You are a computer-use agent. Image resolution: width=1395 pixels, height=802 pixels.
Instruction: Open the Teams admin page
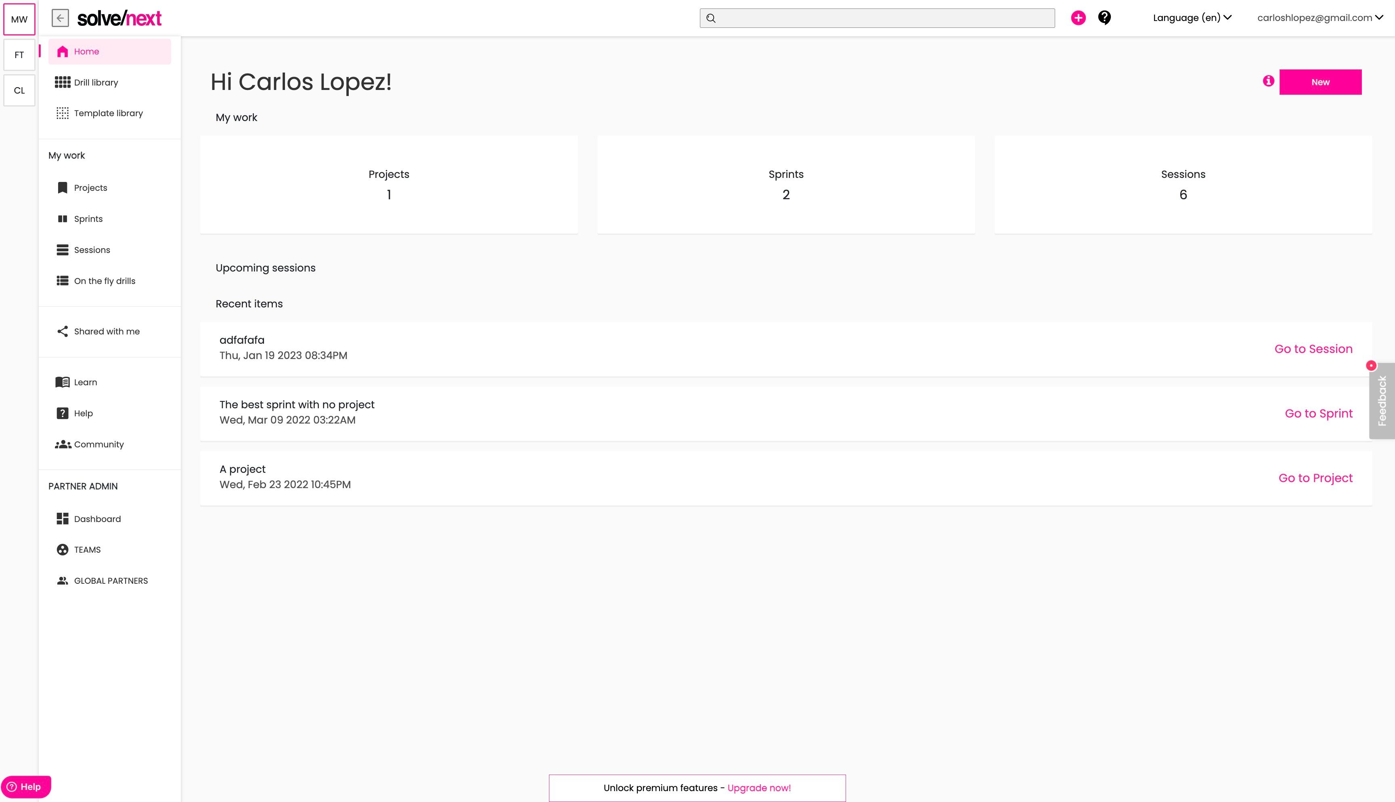click(x=87, y=549)
